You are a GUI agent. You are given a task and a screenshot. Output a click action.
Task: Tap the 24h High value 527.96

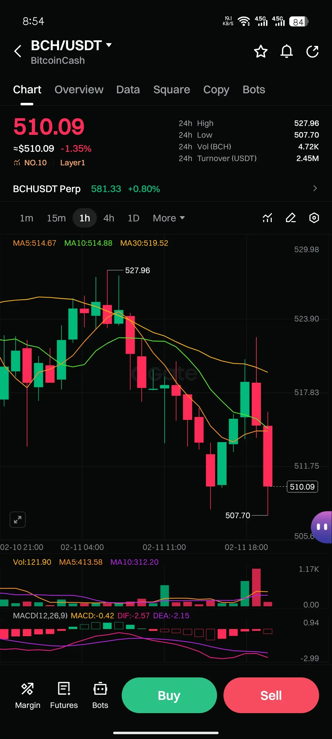[x=306, y=123]
